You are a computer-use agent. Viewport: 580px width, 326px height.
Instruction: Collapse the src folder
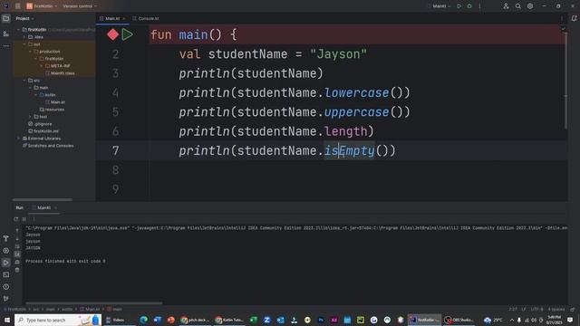pos(24,81)
